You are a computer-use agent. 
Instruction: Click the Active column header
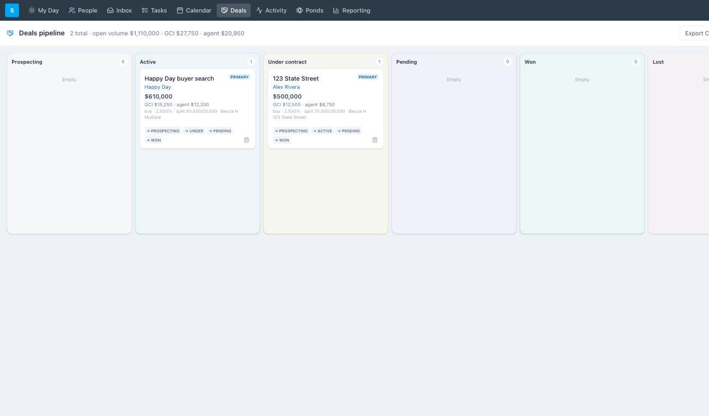148,62
